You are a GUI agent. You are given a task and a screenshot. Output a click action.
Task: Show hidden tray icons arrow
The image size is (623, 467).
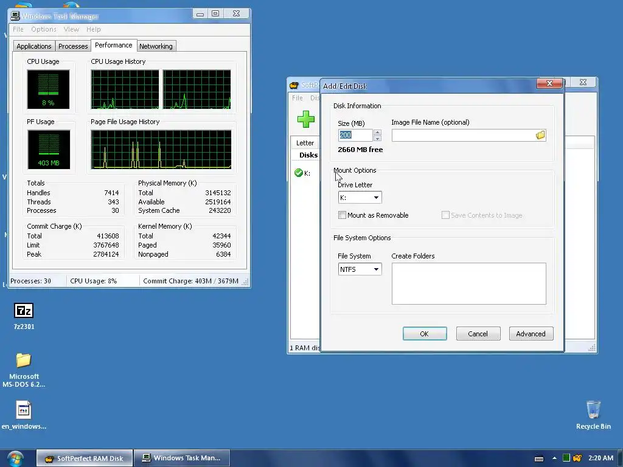pos(554,458)
